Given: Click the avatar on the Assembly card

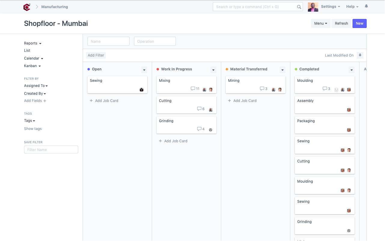Looking at the screenshot, I should [349, 110].
